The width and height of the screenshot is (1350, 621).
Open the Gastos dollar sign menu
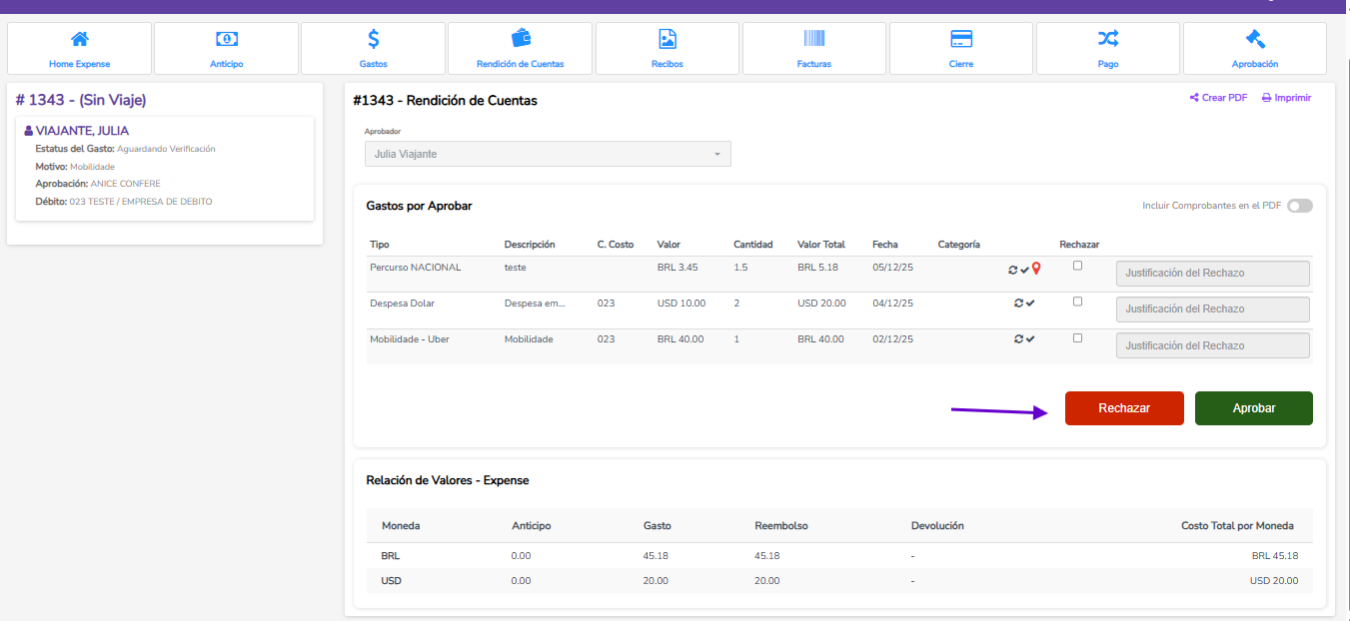tap(373, 48)
